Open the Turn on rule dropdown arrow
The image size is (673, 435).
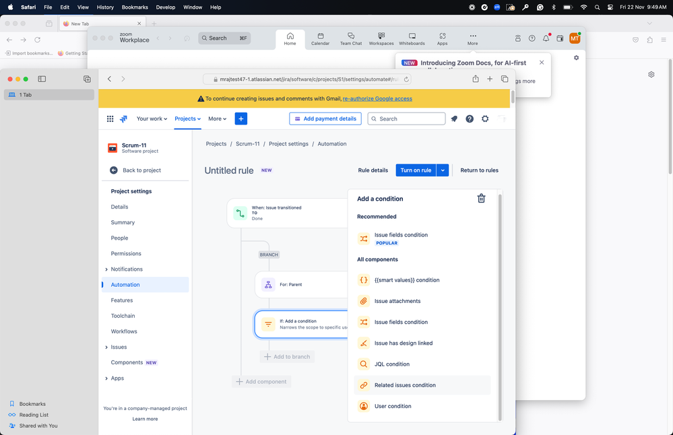coord(443,170)
